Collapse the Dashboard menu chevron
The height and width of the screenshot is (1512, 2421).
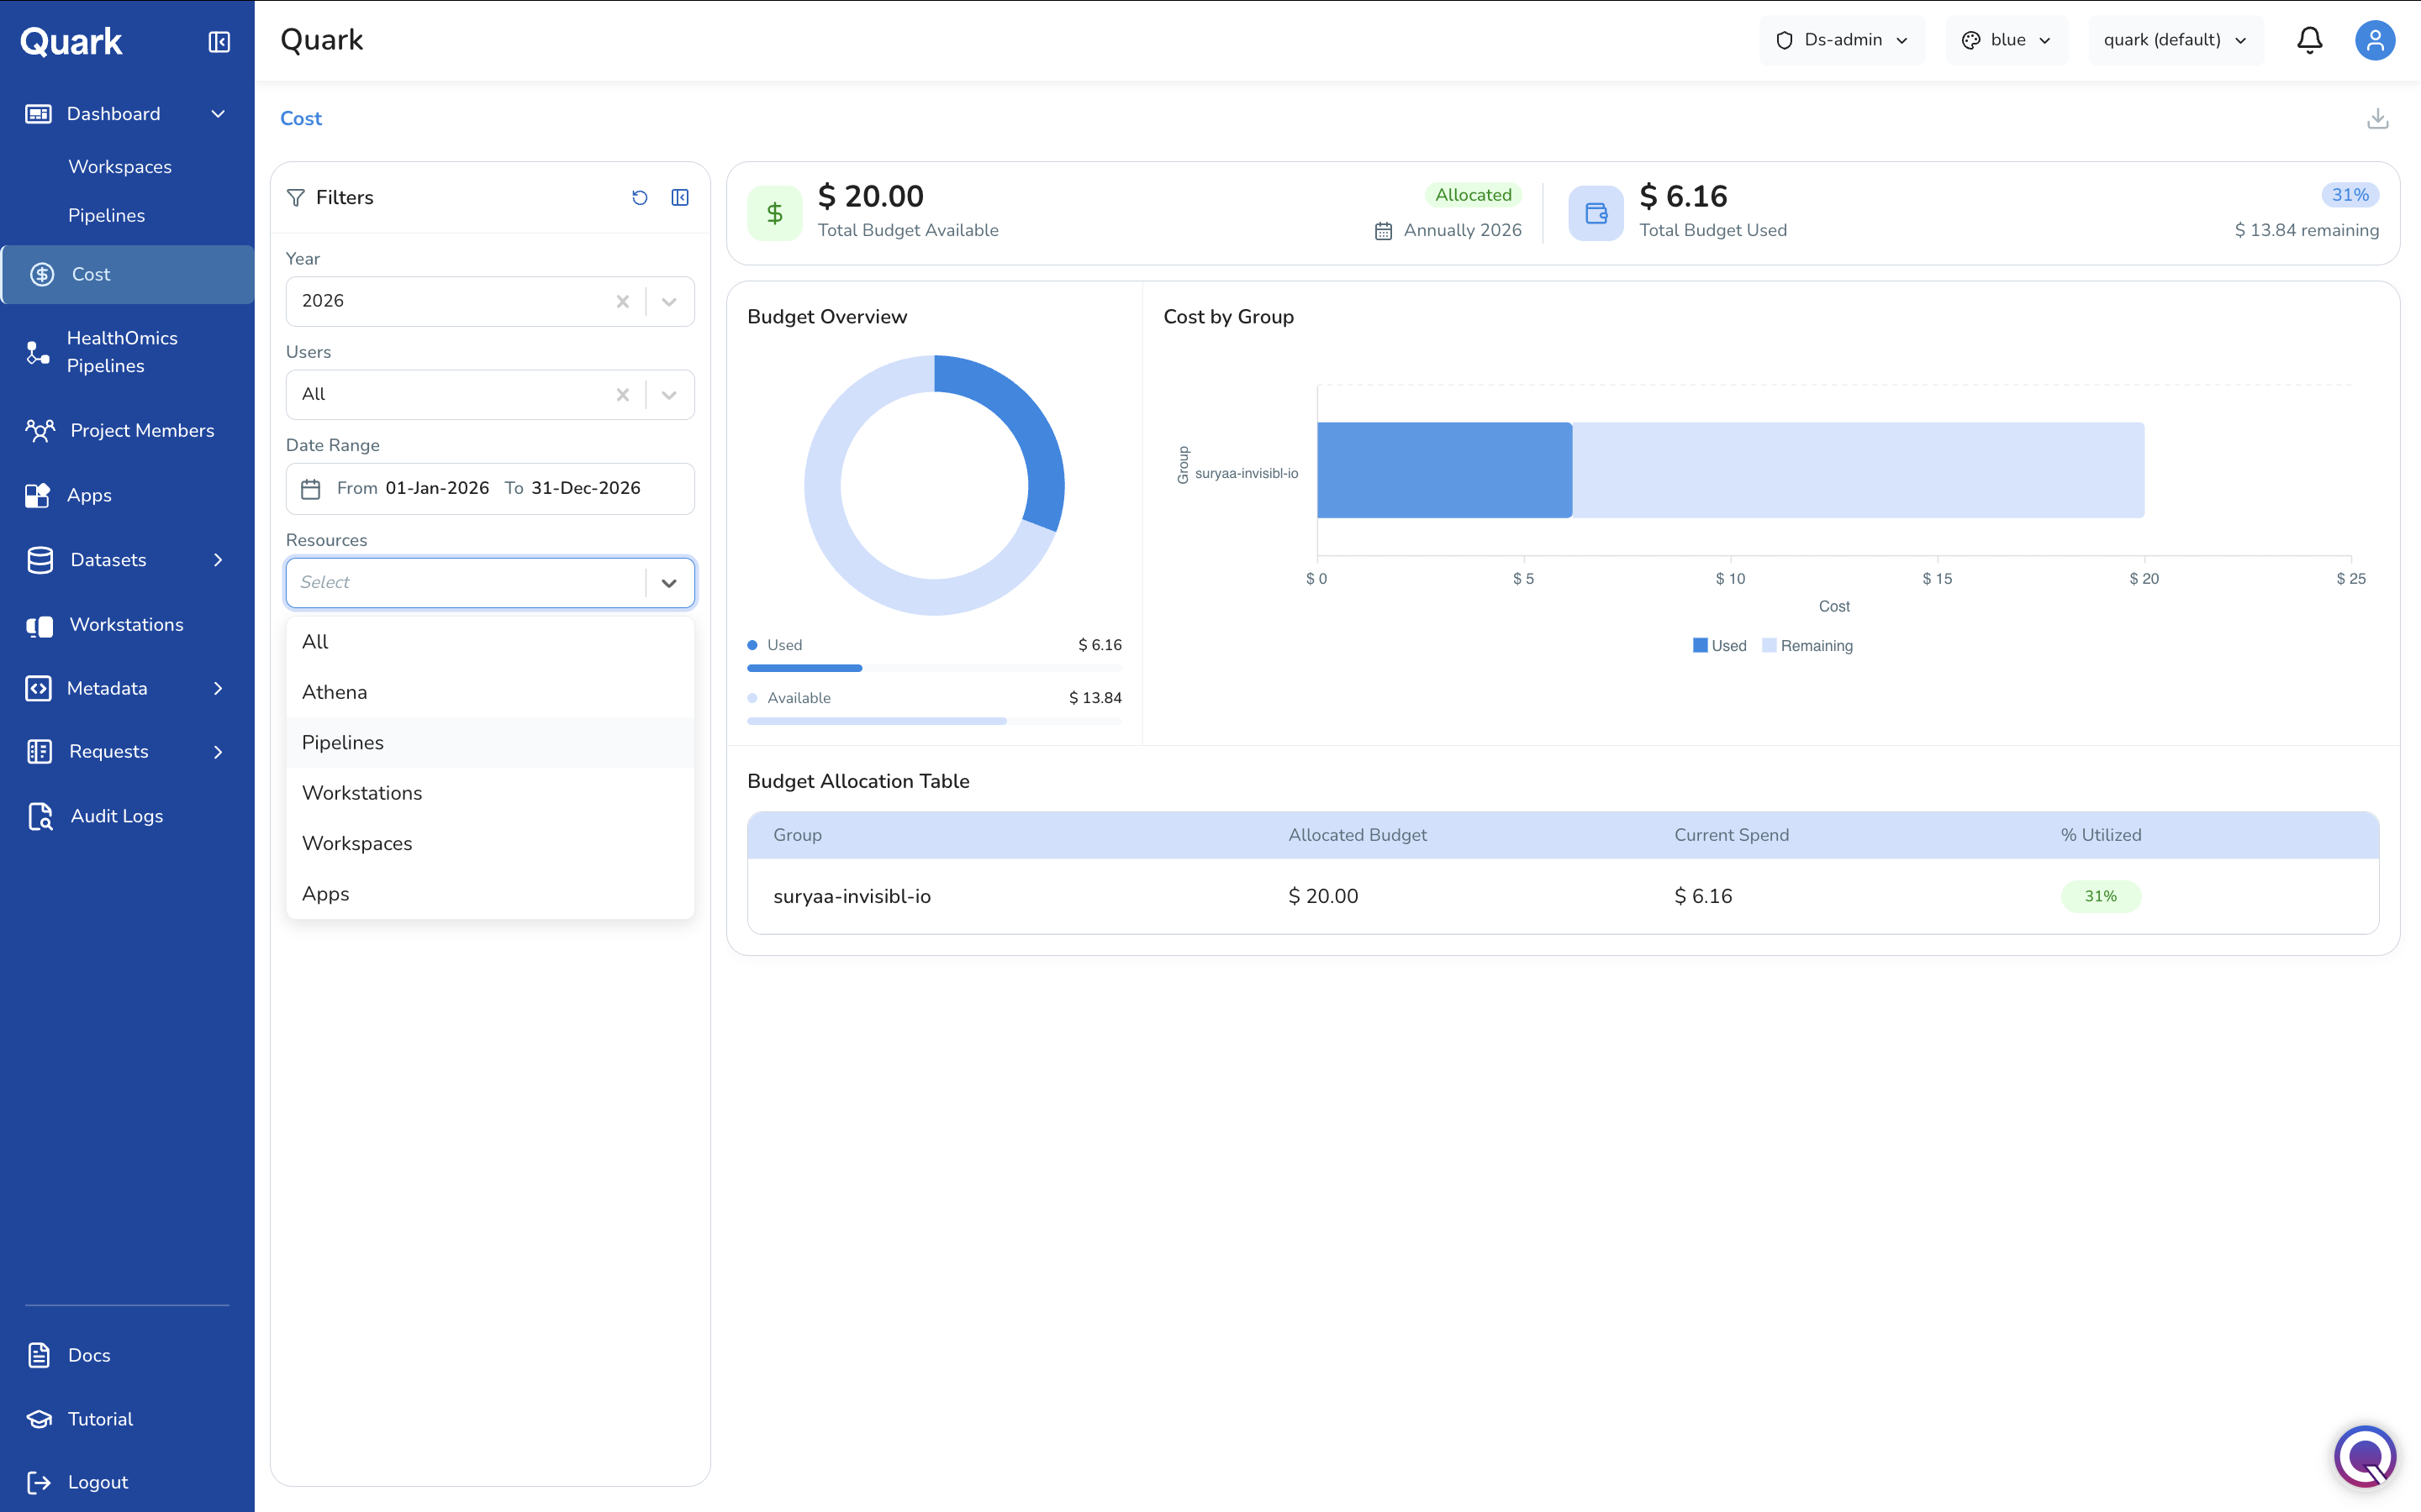(218, 114)
